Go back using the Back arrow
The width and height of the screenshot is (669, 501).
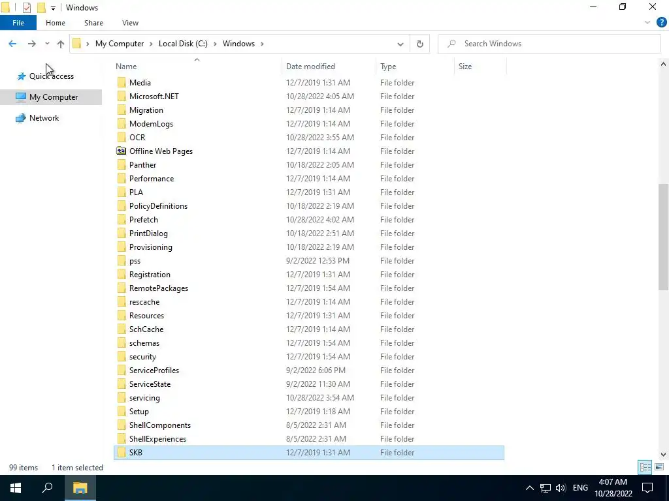(12, 44)
